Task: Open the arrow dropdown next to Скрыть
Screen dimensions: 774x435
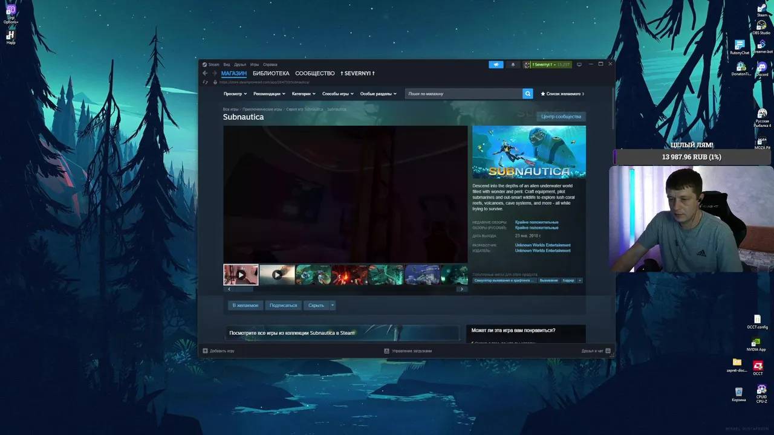Action: (x=333, y=305)
